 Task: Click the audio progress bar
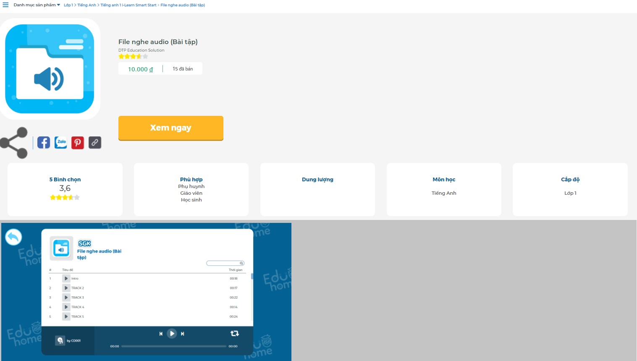point(173,346)
